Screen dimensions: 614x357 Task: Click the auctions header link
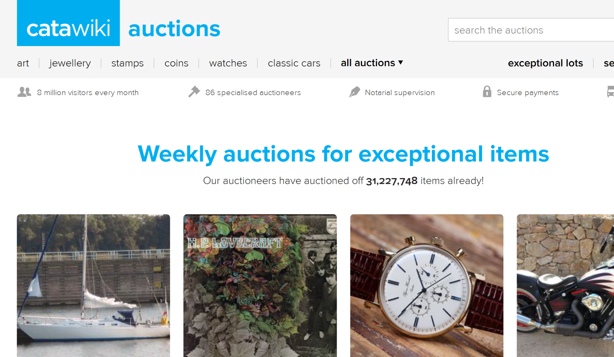(x=174, y=29)
